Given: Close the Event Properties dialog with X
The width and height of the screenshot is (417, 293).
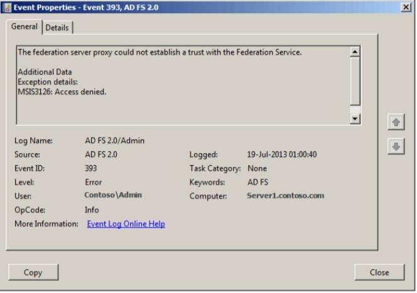Looking at the screenshot, I should 406,7.
